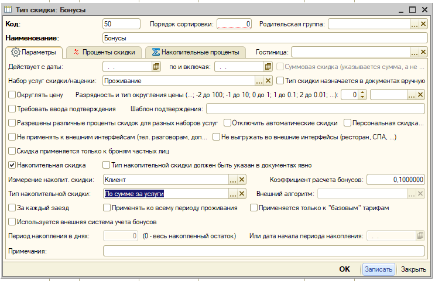Open selection for Родительская группа
435x281 pixels.
pyautogui.click(x=415, y=24)
